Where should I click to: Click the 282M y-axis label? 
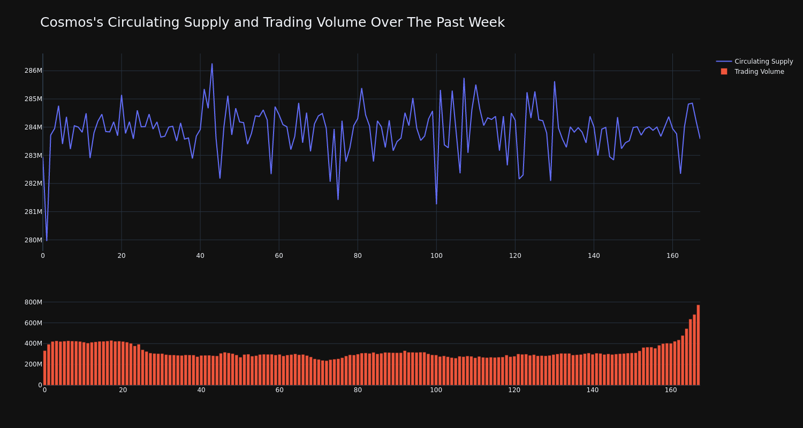(x=33, y=184)
